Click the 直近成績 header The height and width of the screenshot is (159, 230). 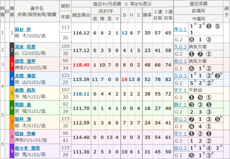[x=198, y=3]
